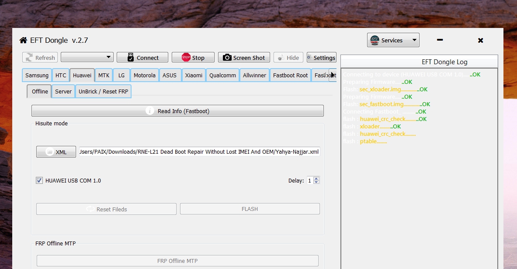517x269 pixels.
Task: Click the FLASH button
Action: (250, 209)
